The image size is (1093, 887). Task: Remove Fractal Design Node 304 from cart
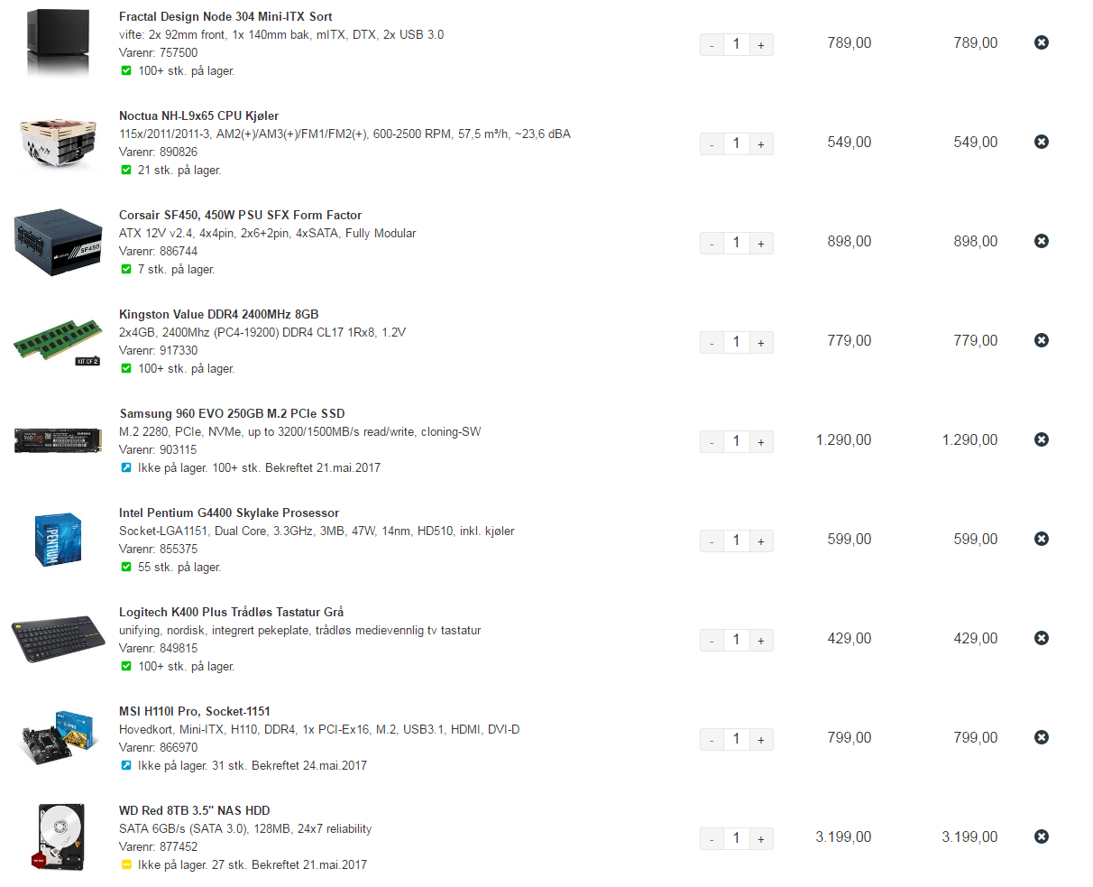coord(1042,42)
